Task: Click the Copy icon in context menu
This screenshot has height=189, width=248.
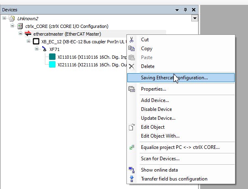Action: pyautogui.click(x=131, y=49)
